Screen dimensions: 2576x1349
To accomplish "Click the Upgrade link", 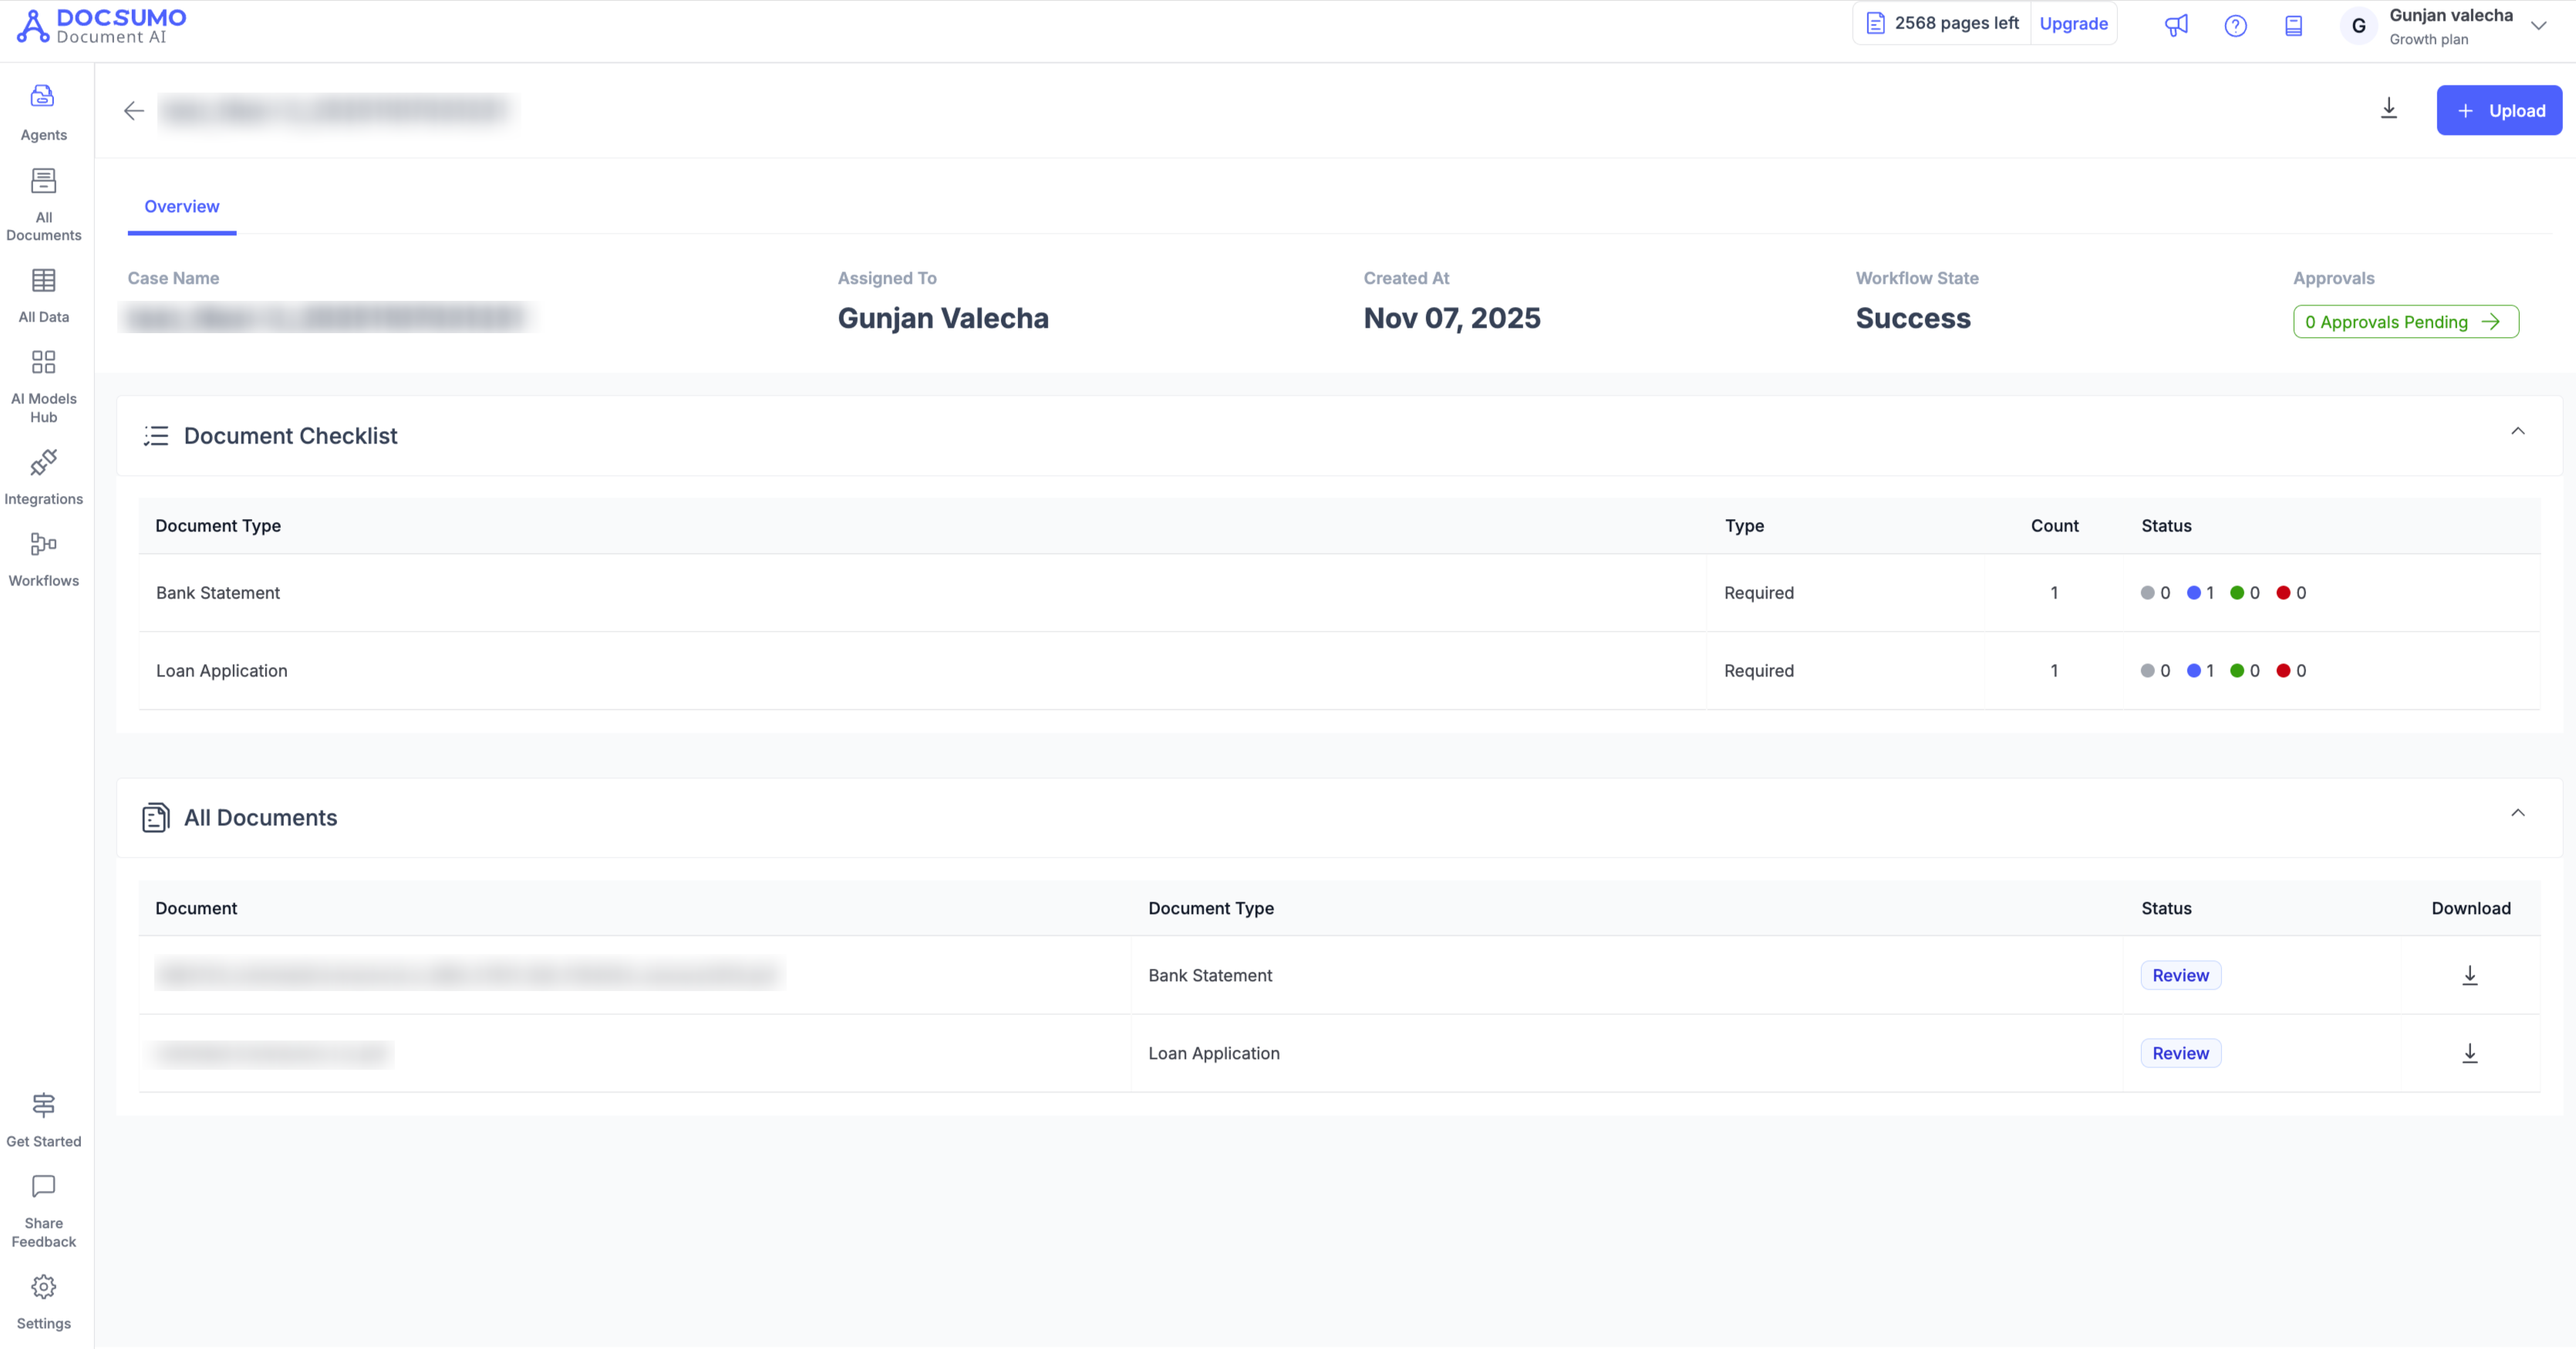I will click(2073, 23).
